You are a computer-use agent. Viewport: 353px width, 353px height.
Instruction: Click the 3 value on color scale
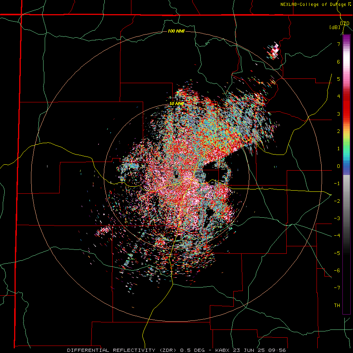[x=338, y=114]
